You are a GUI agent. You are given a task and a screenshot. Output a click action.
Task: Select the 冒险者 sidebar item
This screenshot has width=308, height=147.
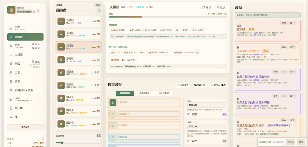(25, 37)
